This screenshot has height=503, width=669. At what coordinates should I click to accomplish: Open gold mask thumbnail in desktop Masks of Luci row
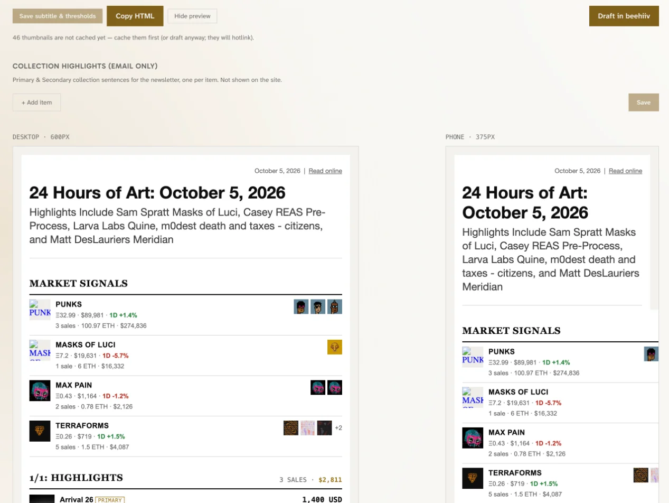point(335,347)
